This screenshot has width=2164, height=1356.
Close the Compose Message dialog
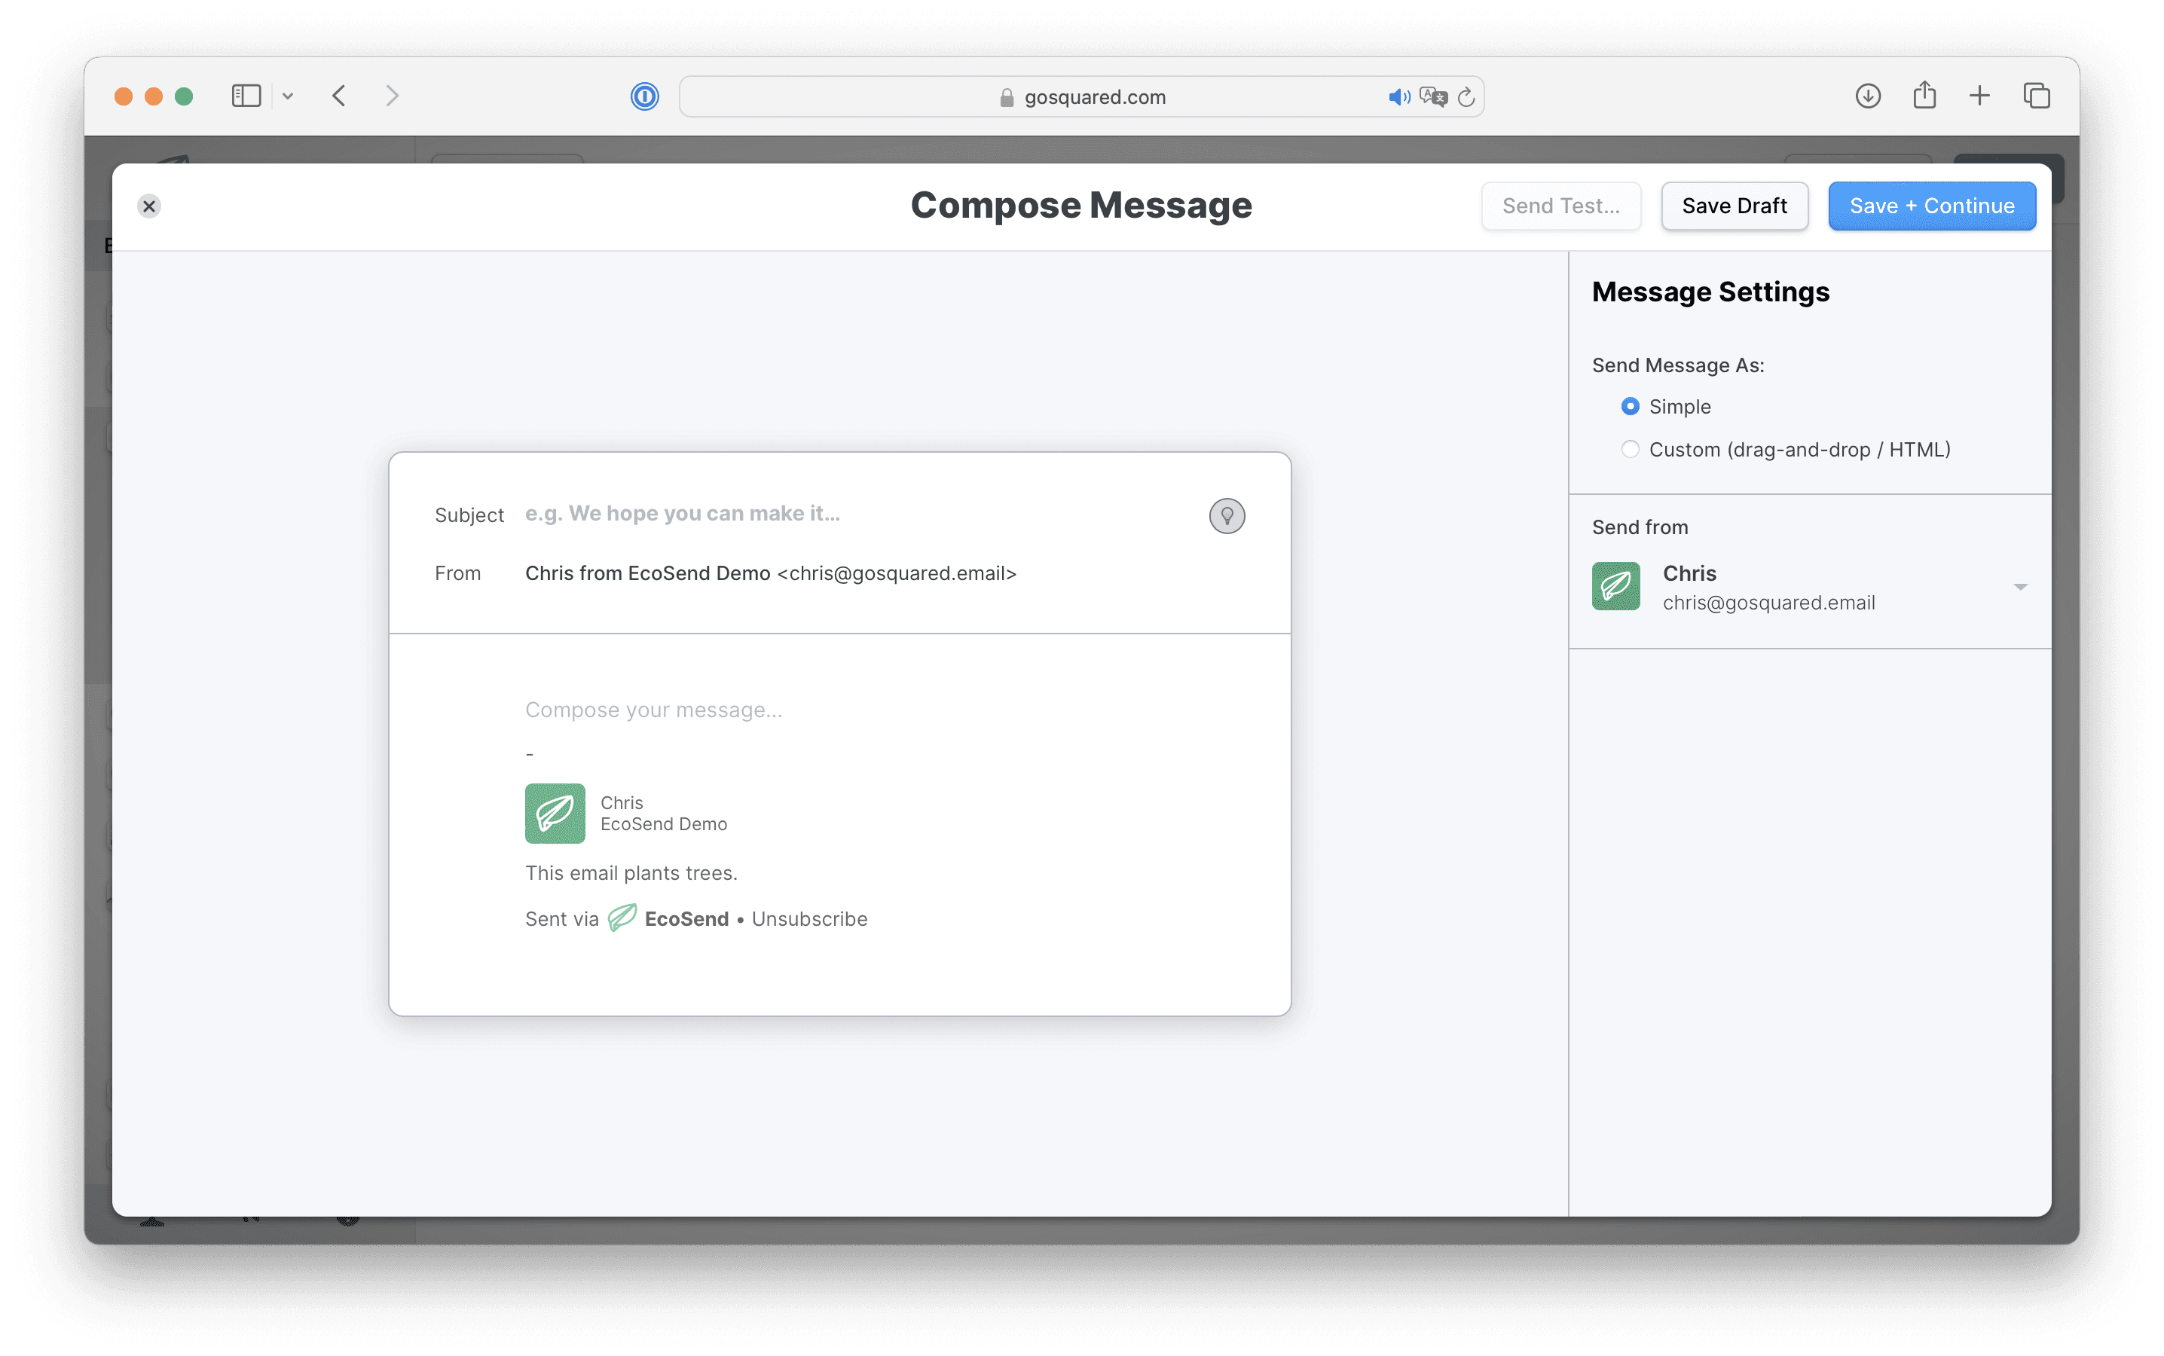(x=149, y=206)
